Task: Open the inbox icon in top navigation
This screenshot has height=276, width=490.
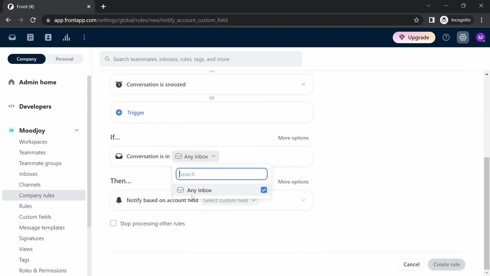Action: (x=12, y=38)
